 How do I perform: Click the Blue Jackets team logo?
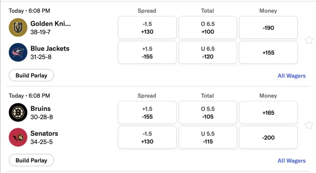18,53
